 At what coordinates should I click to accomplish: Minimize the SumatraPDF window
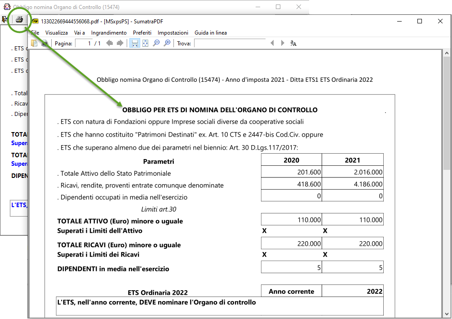399,21
